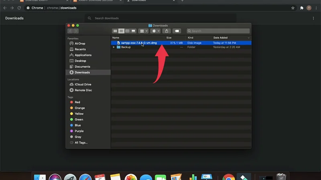
Task: Switch Finder to gallery view
Action: 133,31
